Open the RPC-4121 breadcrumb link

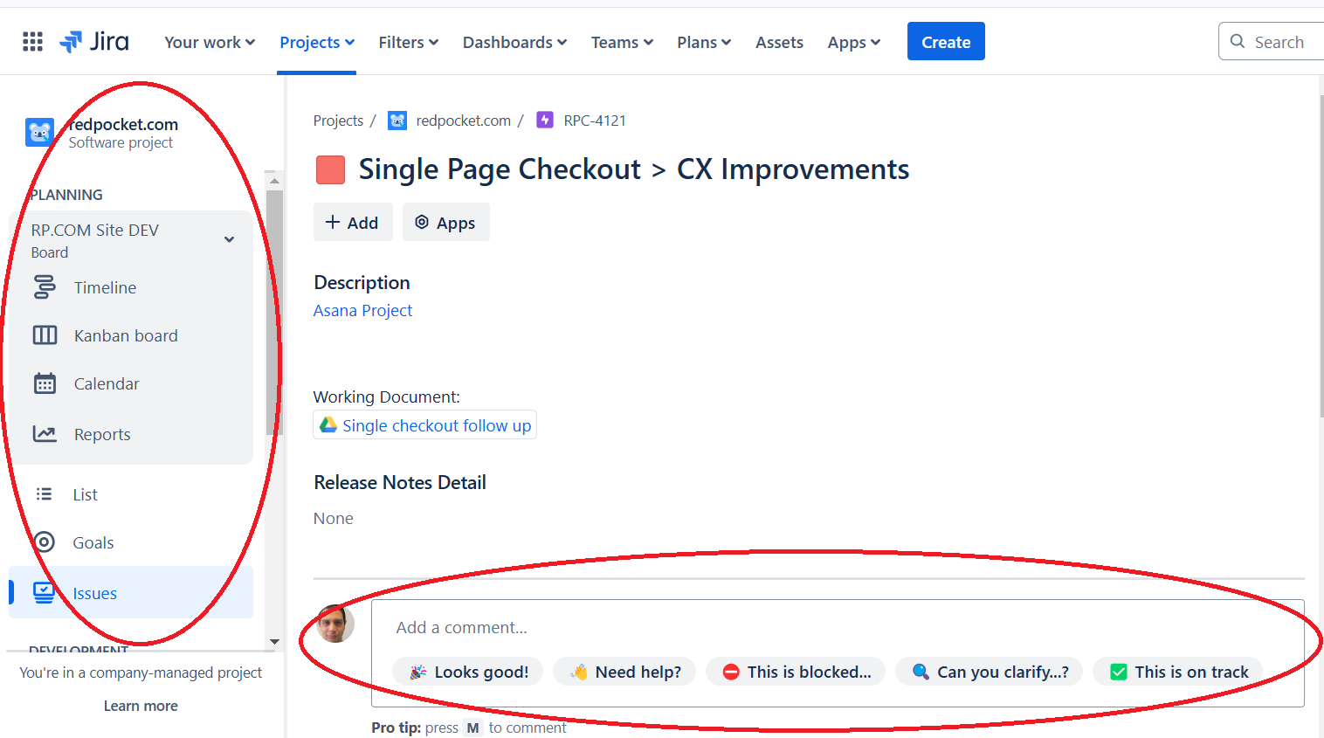pos(595,121)
